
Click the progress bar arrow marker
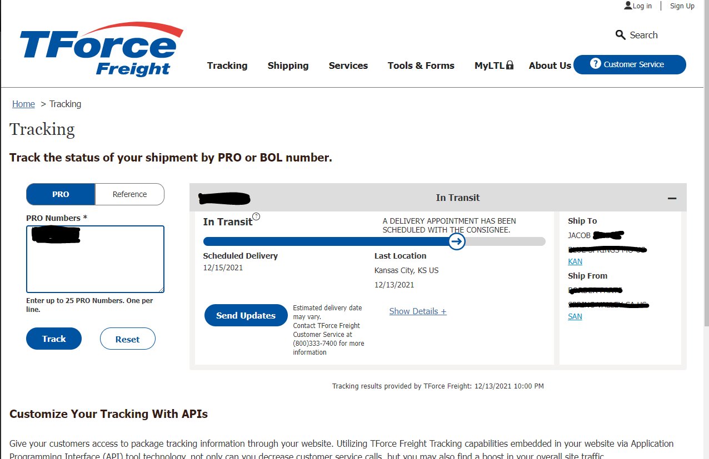tap(457, 241)
